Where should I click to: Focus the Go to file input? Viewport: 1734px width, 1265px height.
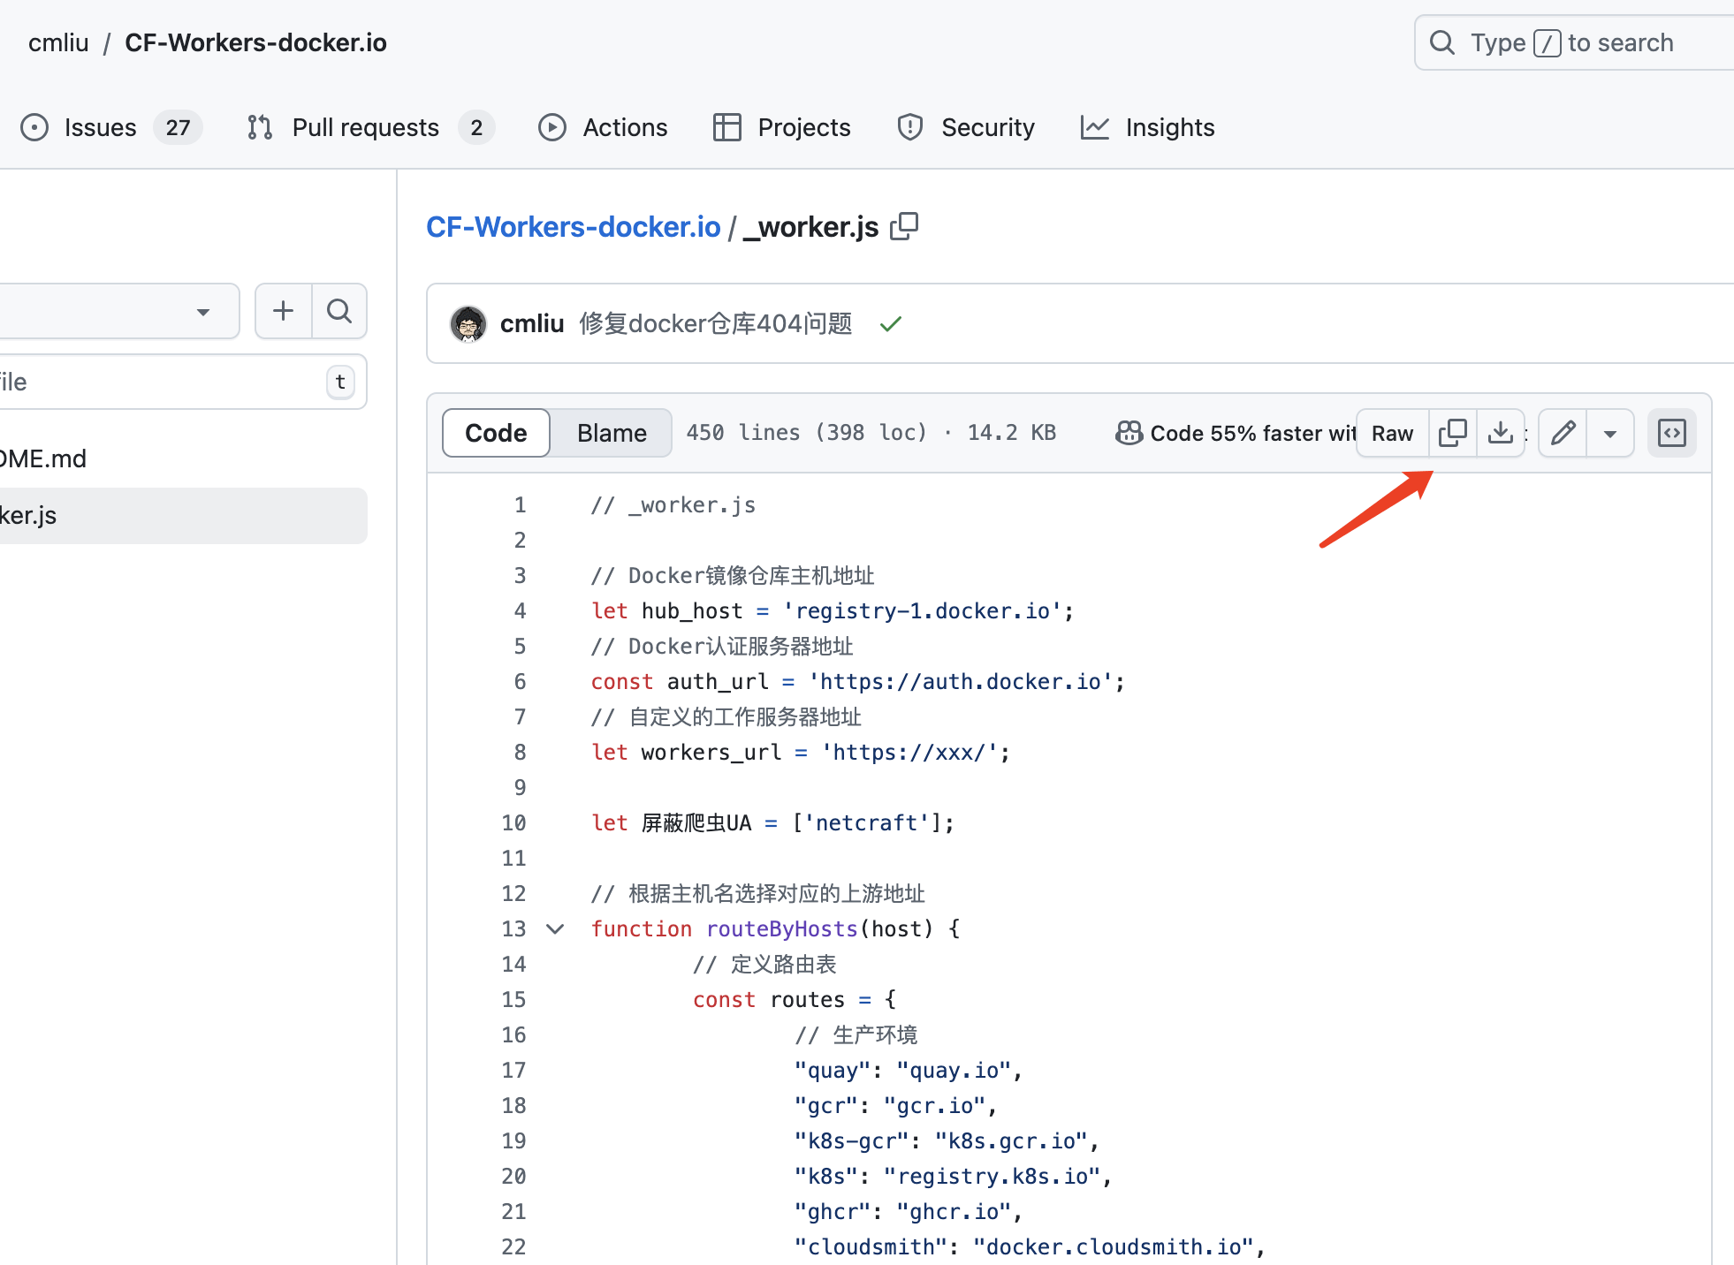point(183,382)
